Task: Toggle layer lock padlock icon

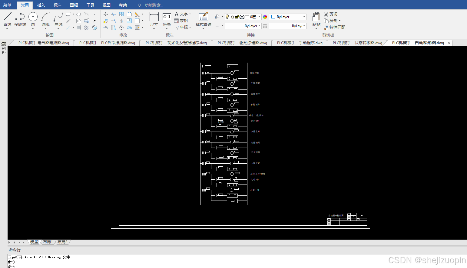Action: point(237,17)
